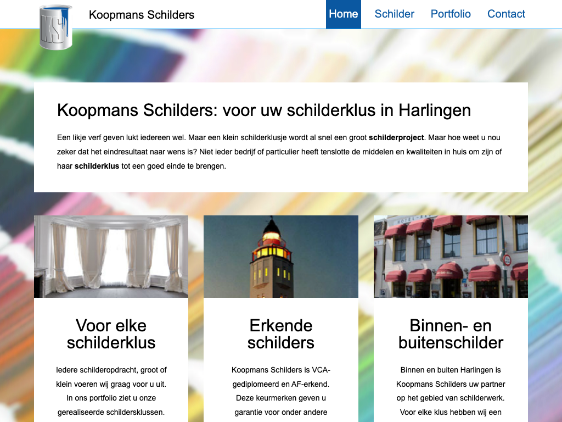Select the white curtains room image
Image resolution: width=562 pixels, height=422 pixels.
coord(111,257)
